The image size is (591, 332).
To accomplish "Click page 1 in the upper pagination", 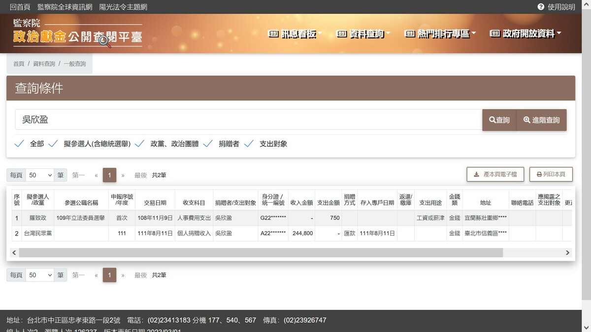I will tap(109, 175).
